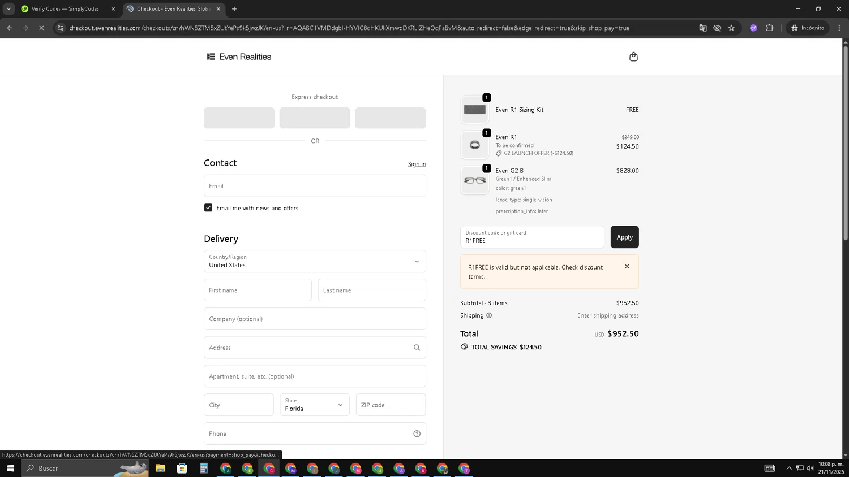This screenshot has width=849, height=477.
Task: Open File Explorer from the taskbar
Action: coord(160,468)
